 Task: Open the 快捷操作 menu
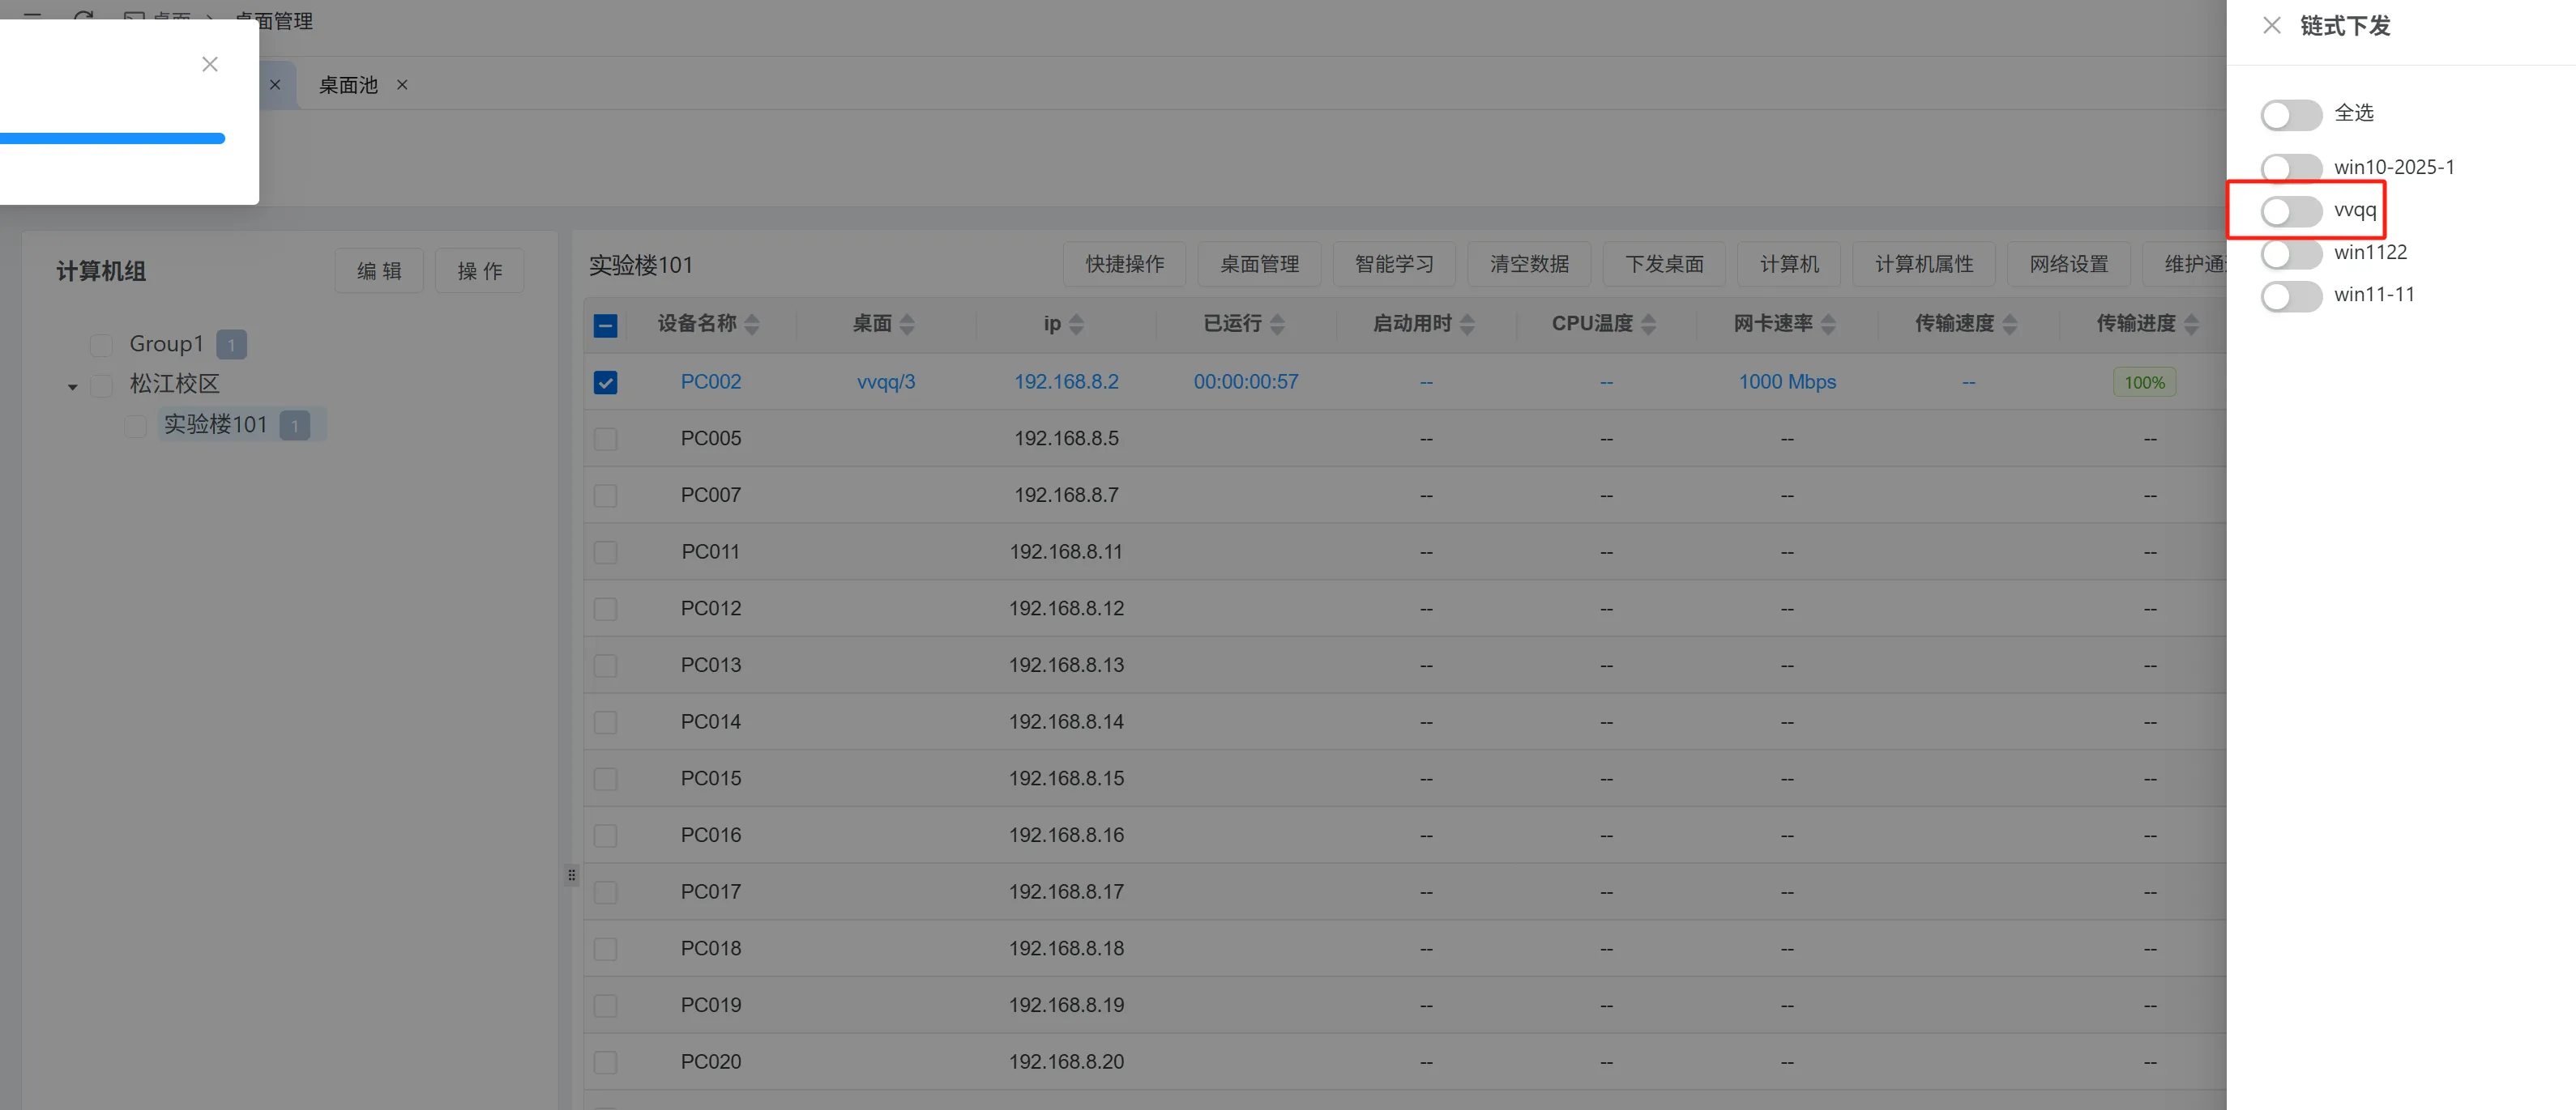point(1124,264)
